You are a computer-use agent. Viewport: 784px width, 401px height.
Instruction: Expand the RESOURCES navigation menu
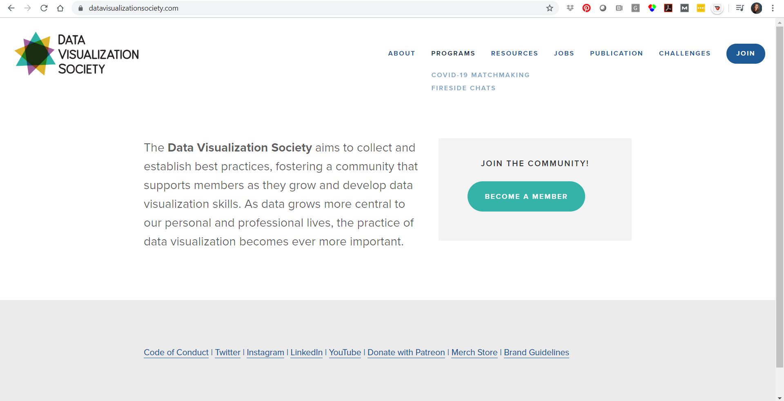[x=514, y=53]
